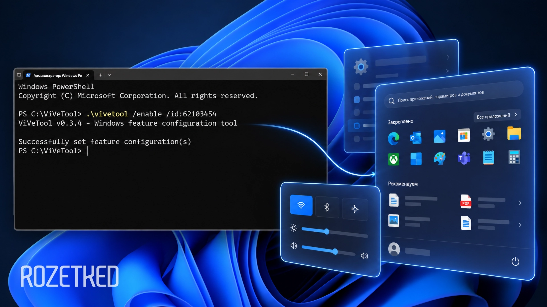Open the first recommended text document

[394, 200]
